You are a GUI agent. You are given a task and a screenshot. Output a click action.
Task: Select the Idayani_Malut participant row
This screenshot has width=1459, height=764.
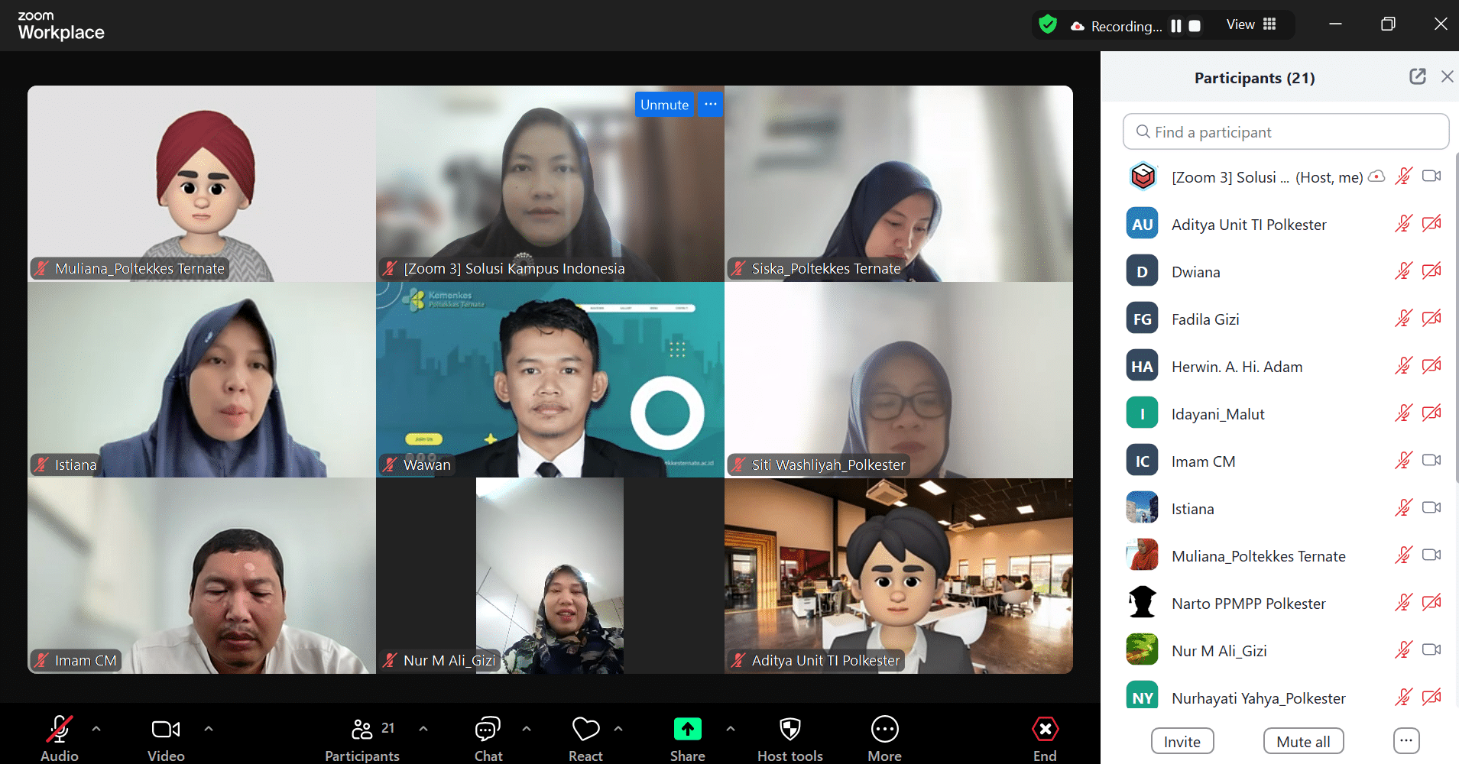1285,413
